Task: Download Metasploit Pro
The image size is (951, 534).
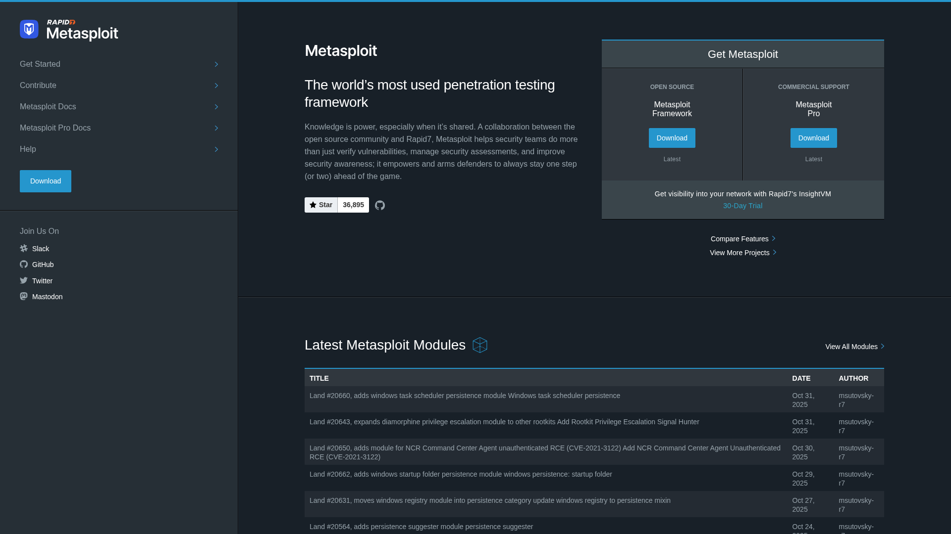Action: pyautogui.click(x=813, y=138)
